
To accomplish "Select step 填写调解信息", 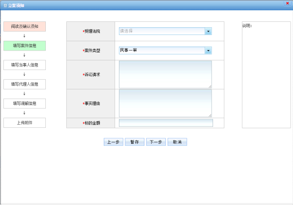I will tap(24, 103).
